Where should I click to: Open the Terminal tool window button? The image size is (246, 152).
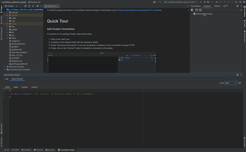click(x=38, y=150)
